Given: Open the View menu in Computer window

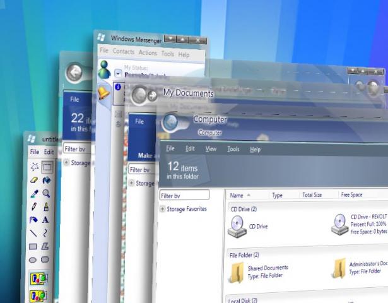Looking at the screenshot, I should [x=211, y=149].
